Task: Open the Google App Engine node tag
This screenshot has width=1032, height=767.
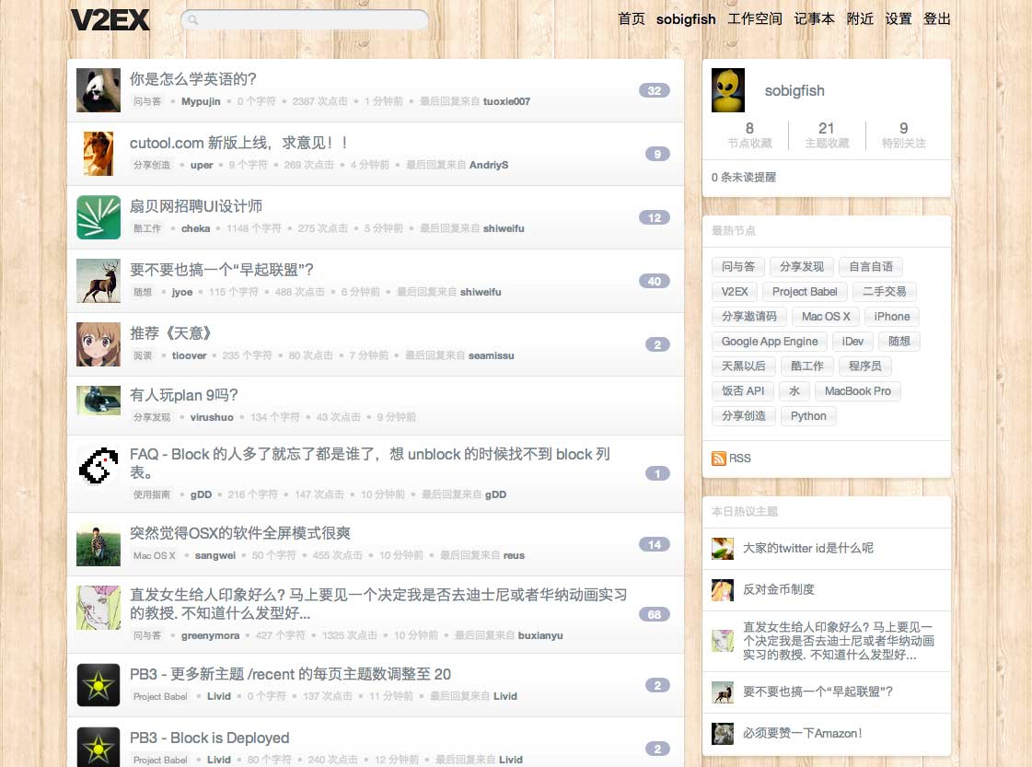Action: [x=770, y=341]
